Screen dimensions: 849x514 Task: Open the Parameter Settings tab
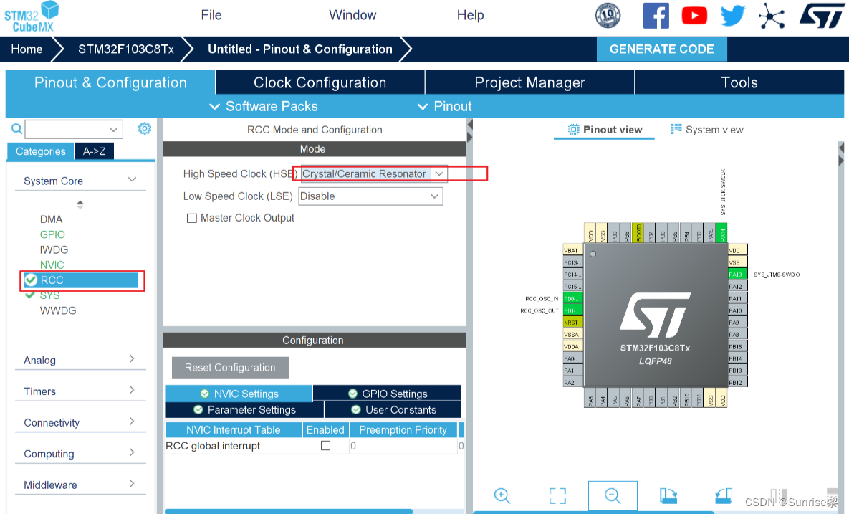(245, 409)
